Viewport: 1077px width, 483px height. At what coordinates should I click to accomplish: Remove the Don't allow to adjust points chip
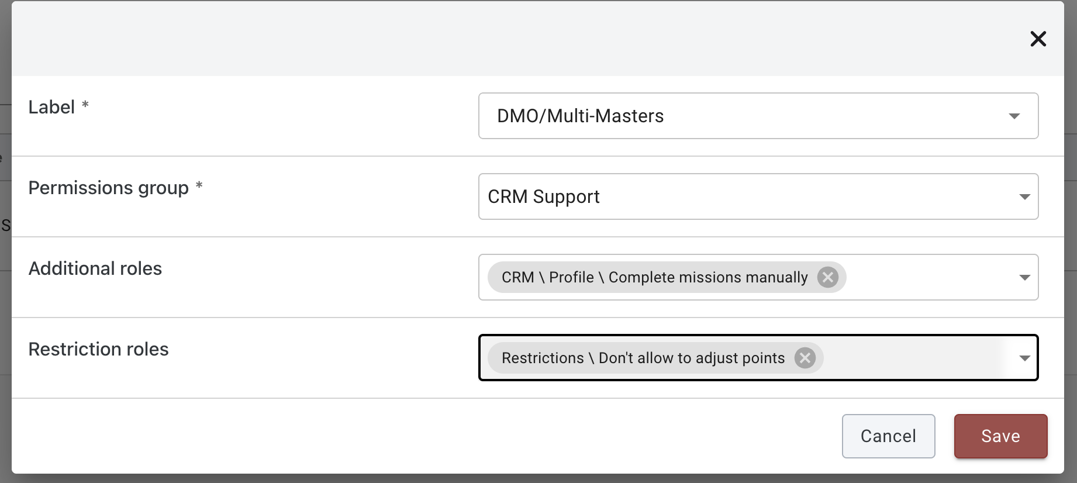805,358
